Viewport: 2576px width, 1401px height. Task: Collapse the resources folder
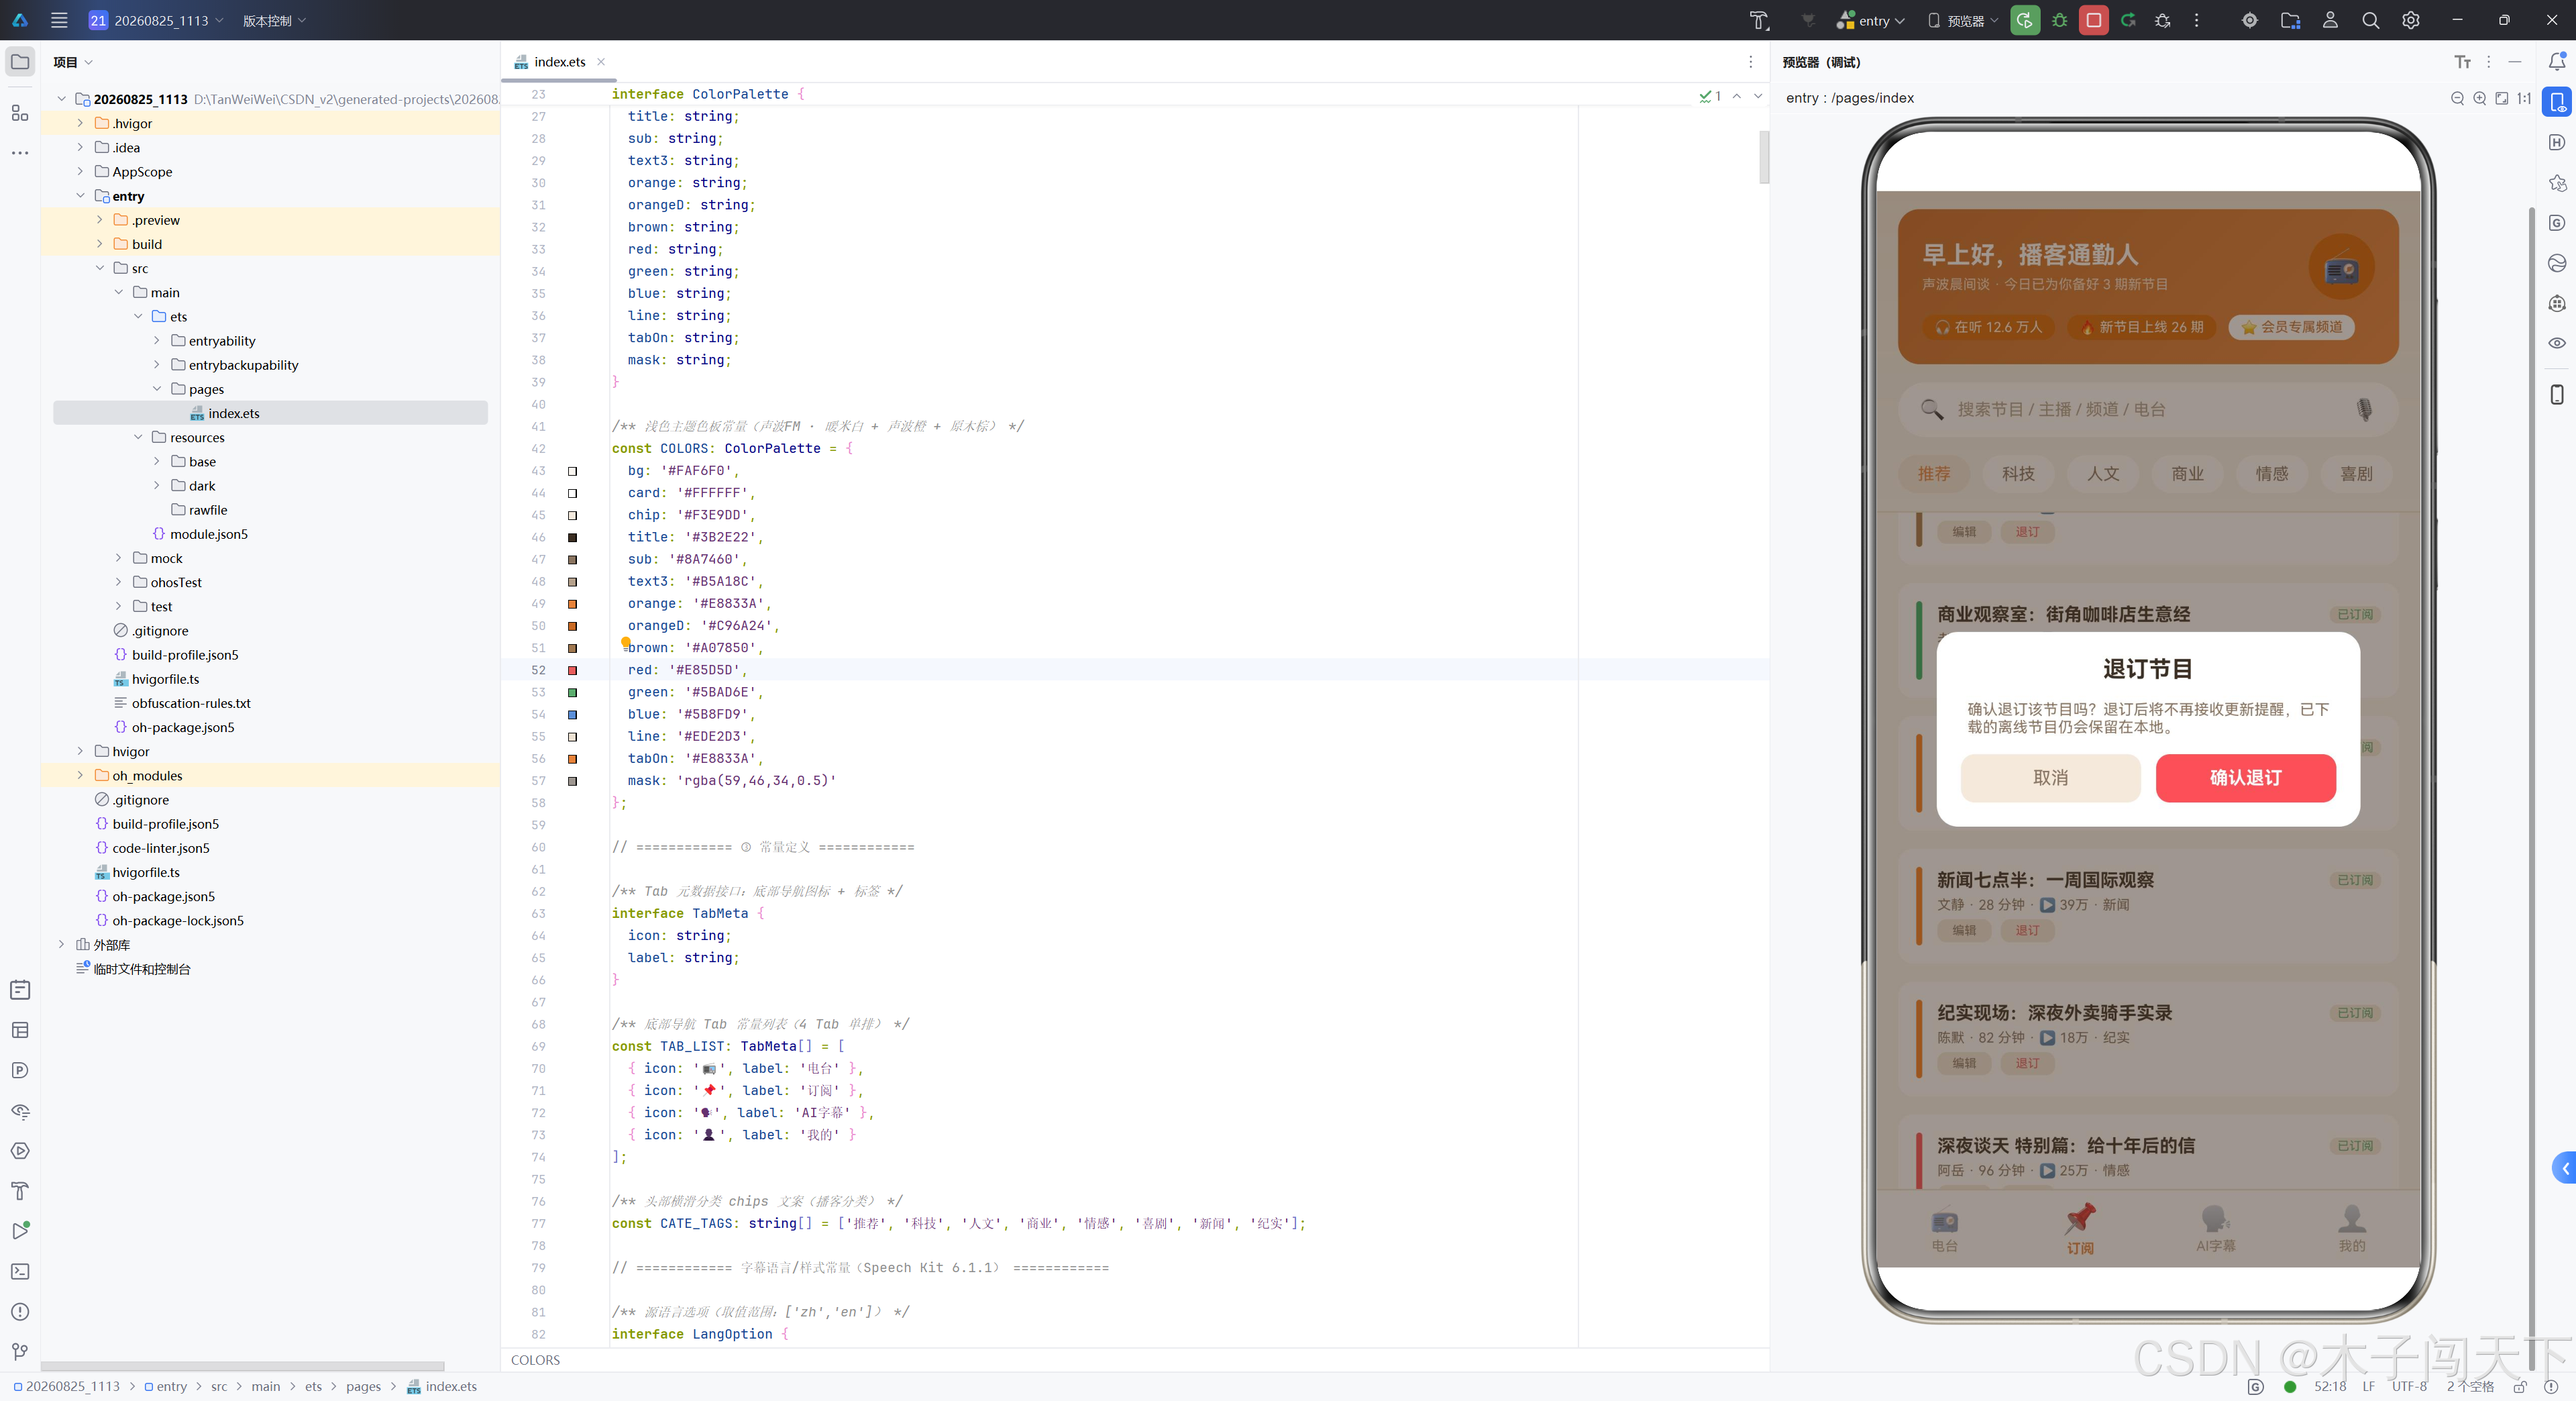(138, 437)
